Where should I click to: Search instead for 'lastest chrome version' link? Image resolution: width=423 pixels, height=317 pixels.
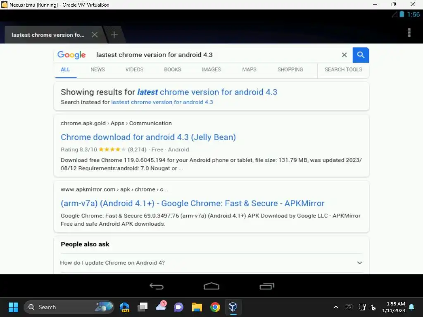(162, 102)
